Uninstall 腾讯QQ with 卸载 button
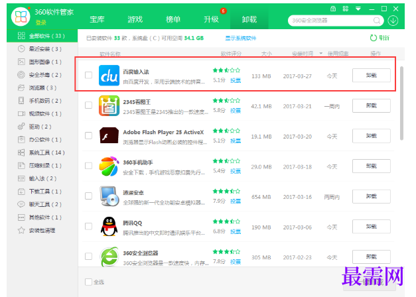 pyautogui.click(x=371, y=227)
